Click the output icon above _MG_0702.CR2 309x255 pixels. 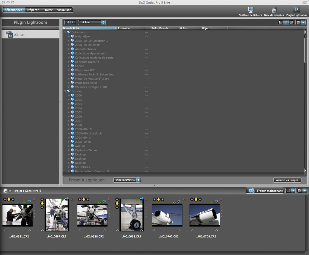click(179, 201)
